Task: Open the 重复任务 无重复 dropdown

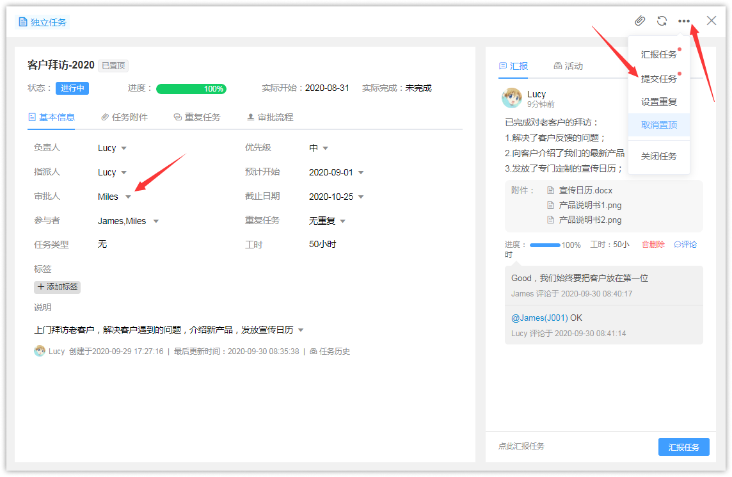Action: click(x=342, y=222)
